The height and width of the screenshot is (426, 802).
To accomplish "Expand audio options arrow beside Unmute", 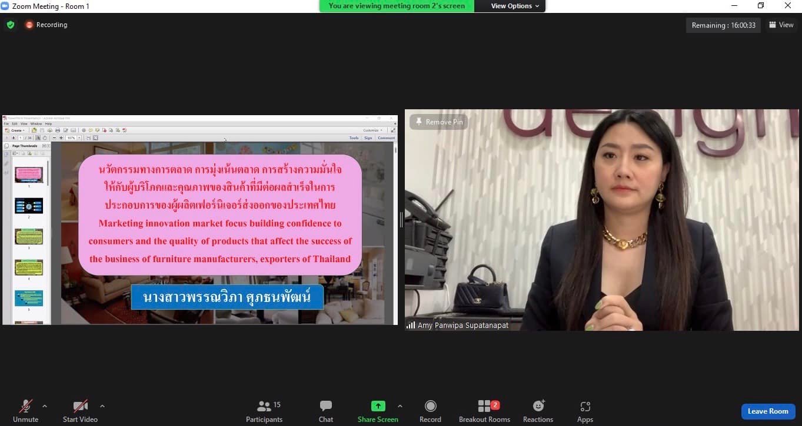I will pos(45,406).
